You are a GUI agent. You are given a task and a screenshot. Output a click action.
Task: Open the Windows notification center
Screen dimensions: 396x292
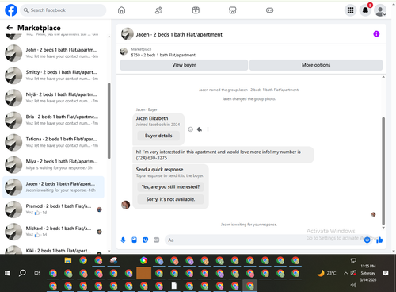point(386,273)
